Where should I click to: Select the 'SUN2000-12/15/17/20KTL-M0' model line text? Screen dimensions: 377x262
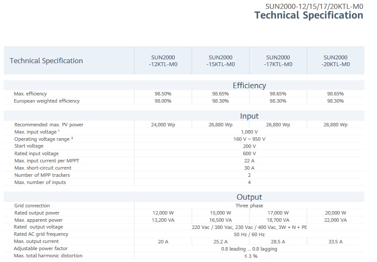[314, 6]
